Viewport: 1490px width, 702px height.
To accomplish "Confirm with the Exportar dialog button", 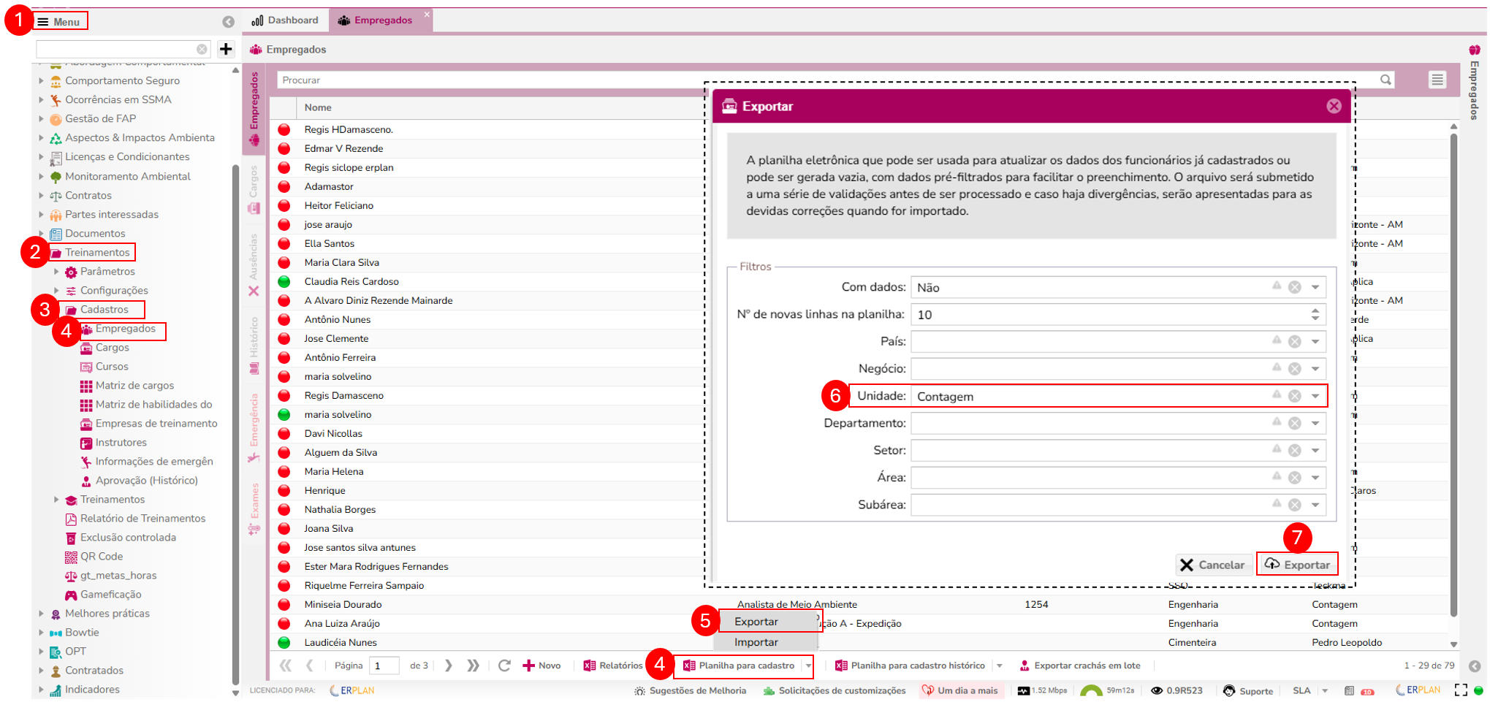I will [1298, 565].
